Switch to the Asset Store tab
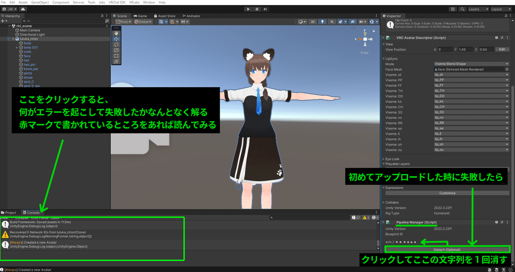The width and height of the screenshot is (515, 272). click(164, 16)
